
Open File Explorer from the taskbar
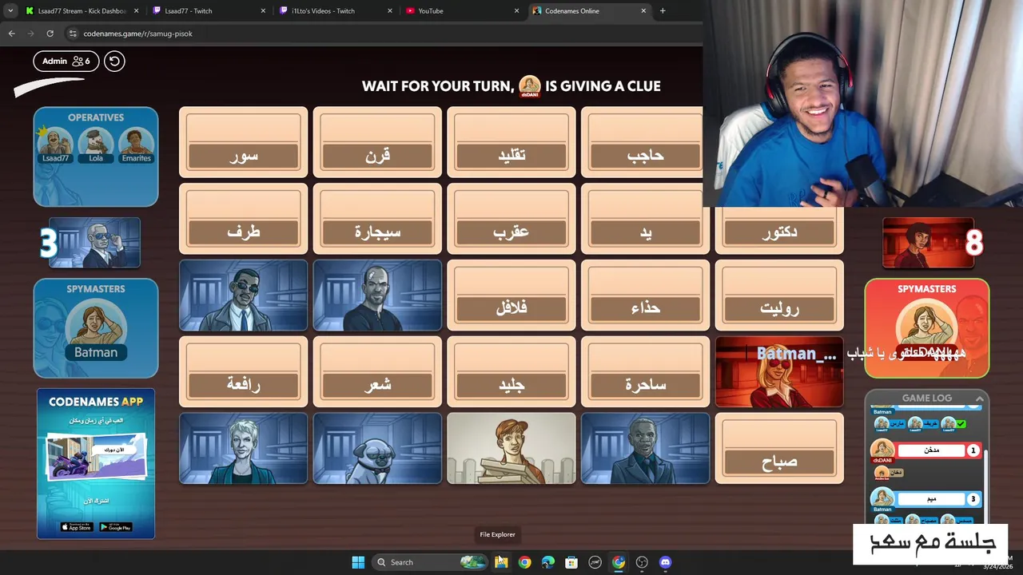tap(501, 562)
